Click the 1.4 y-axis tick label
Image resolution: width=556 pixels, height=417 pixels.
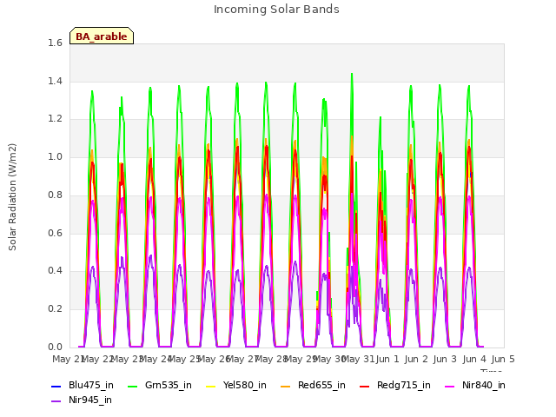(55, 81)
